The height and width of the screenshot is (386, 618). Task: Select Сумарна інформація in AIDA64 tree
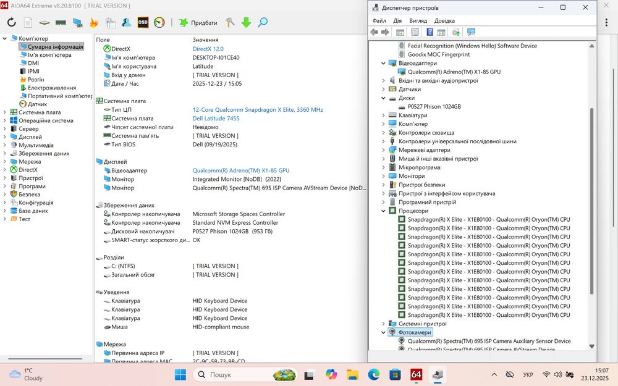click(55, 46)
